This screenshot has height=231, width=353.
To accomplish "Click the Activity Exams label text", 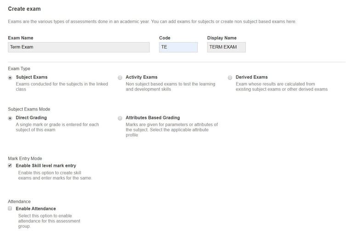I will click(142, 77).
